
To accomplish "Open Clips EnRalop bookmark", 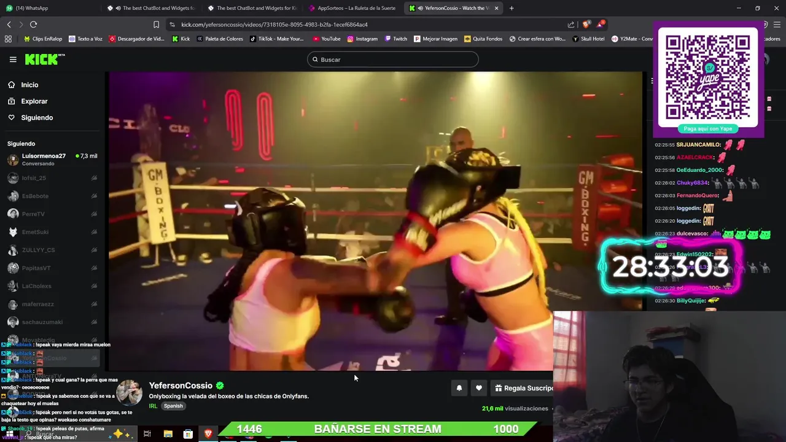I will tap(43, 39).
